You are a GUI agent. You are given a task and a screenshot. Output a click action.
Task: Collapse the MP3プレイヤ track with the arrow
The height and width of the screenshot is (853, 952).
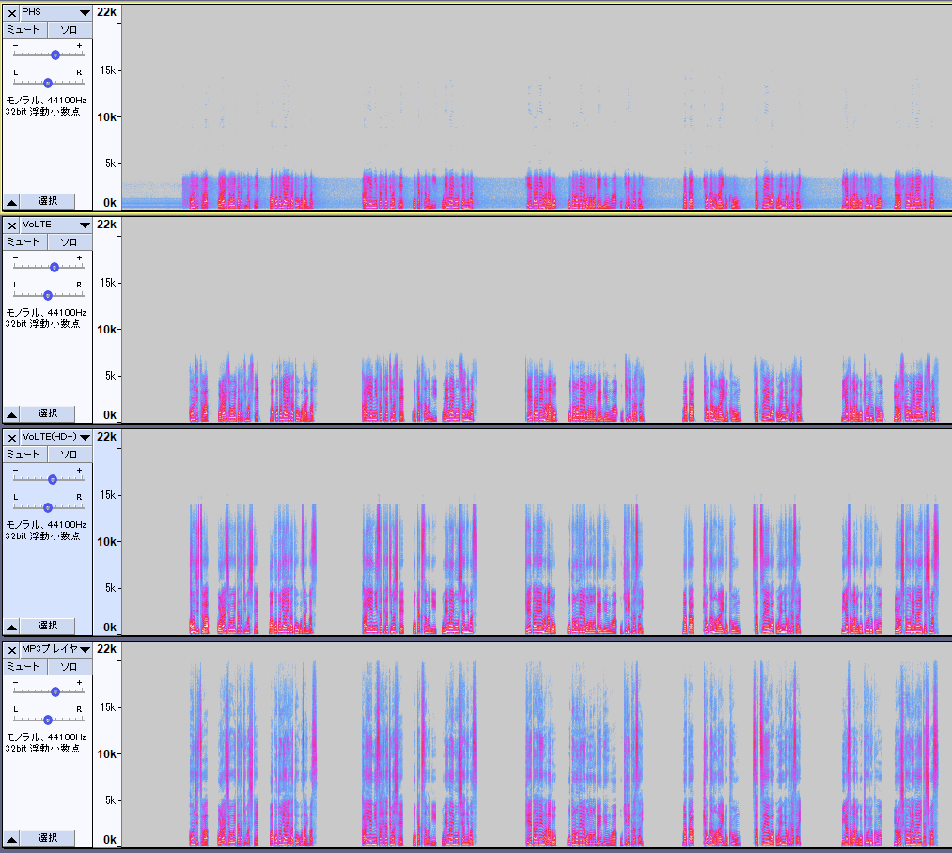tap(11, 838)
